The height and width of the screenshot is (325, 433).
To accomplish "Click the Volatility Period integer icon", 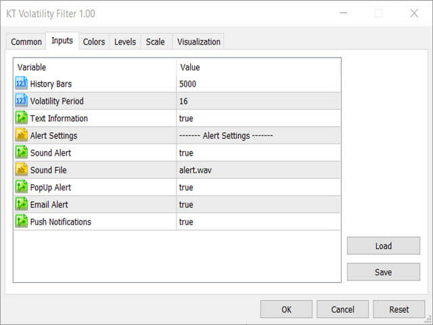I will point(21,101).
